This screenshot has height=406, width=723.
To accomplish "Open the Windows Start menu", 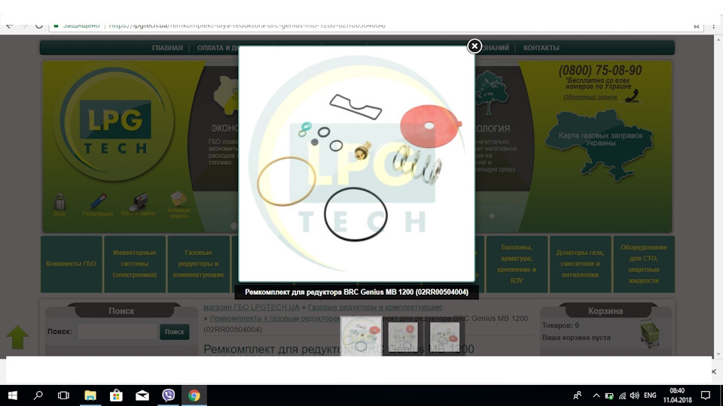I will 13,395.
